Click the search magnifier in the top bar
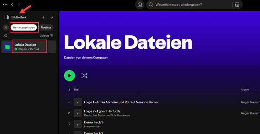The height and width of the screenshot is (134, 260). [x=151, y=5]
